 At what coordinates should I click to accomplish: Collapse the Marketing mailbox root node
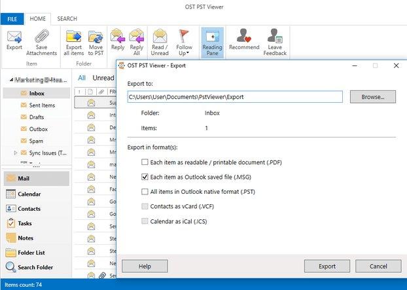(x=11, y=80)
